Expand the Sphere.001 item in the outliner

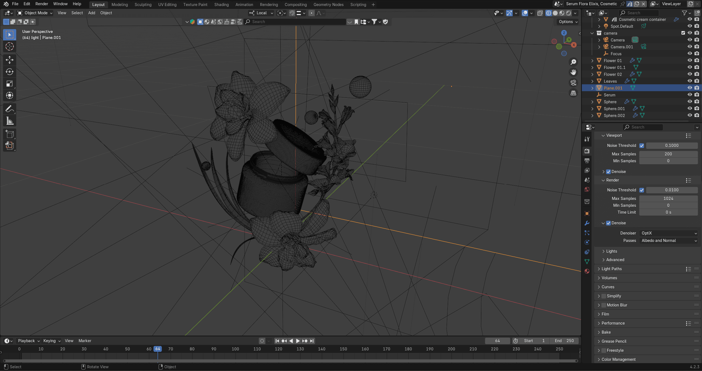coord(592,109)
